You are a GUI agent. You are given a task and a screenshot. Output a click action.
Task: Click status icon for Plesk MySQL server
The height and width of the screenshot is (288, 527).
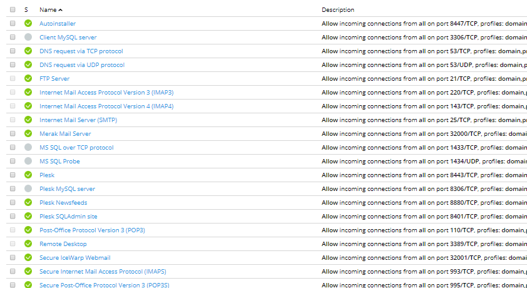(x=28, y=189)
